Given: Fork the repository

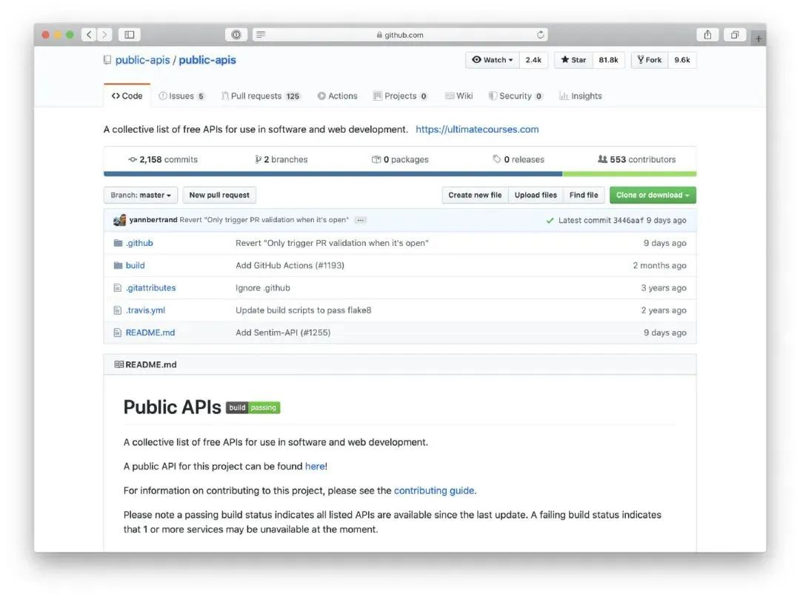Looking at the screenshot, I should tap(650, 60).
